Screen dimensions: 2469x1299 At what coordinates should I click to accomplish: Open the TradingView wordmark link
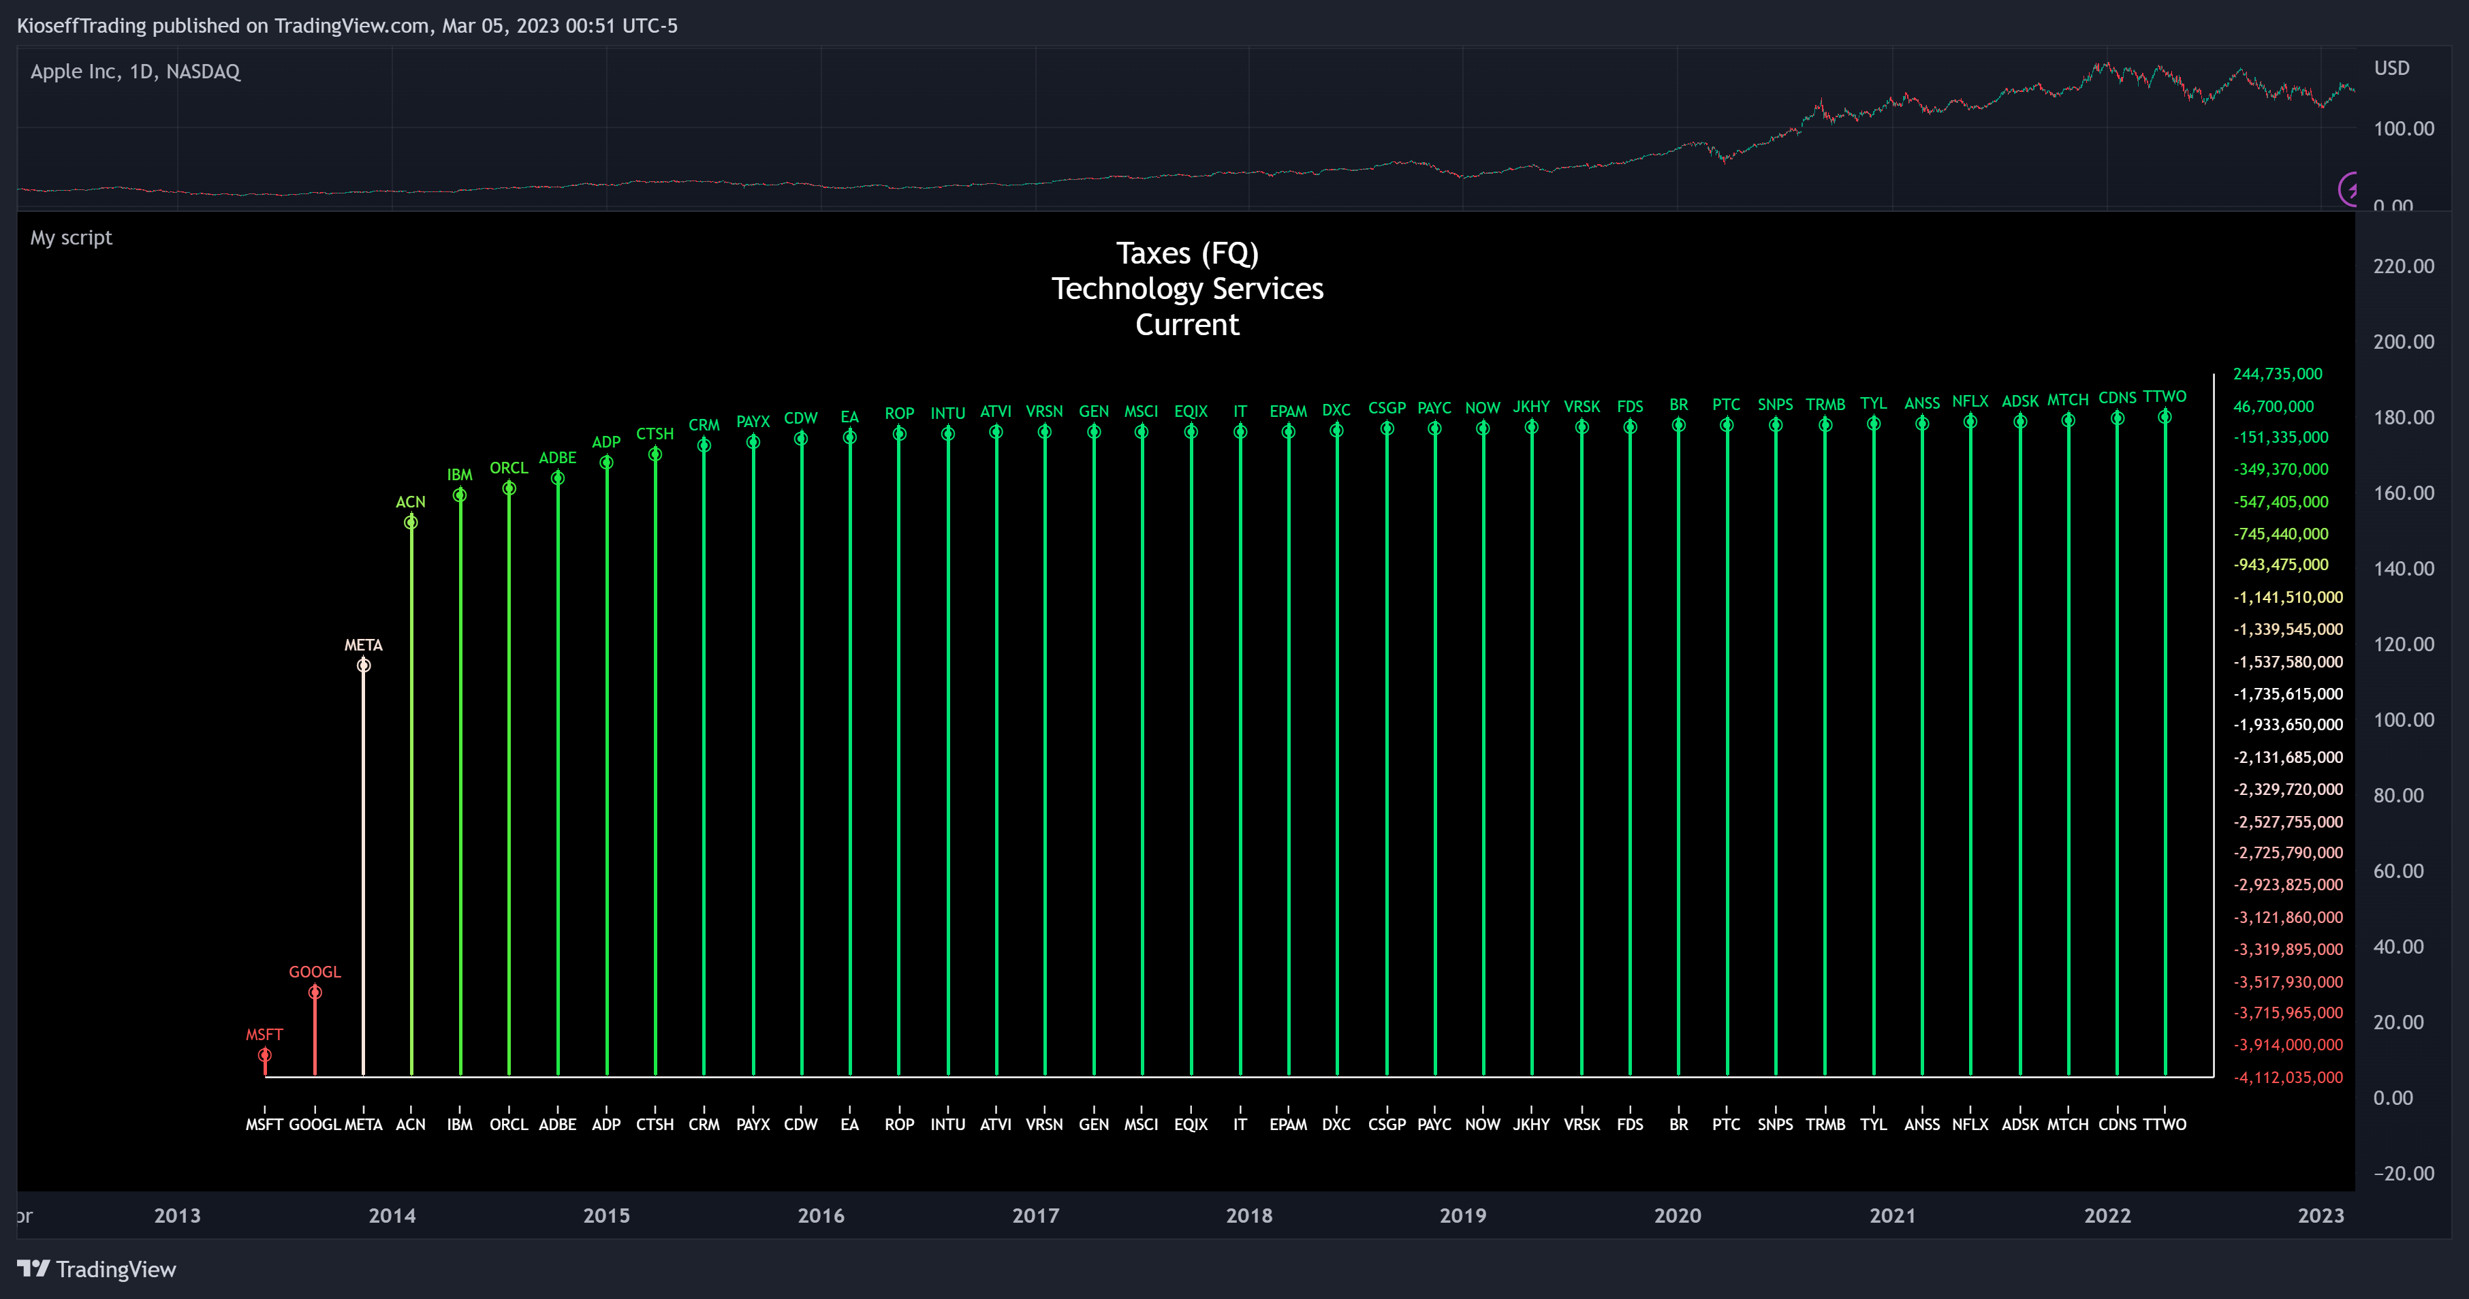(x=116, y=1269)
